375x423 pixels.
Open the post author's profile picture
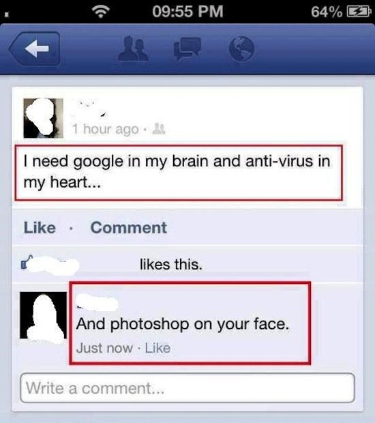(44, 118)
